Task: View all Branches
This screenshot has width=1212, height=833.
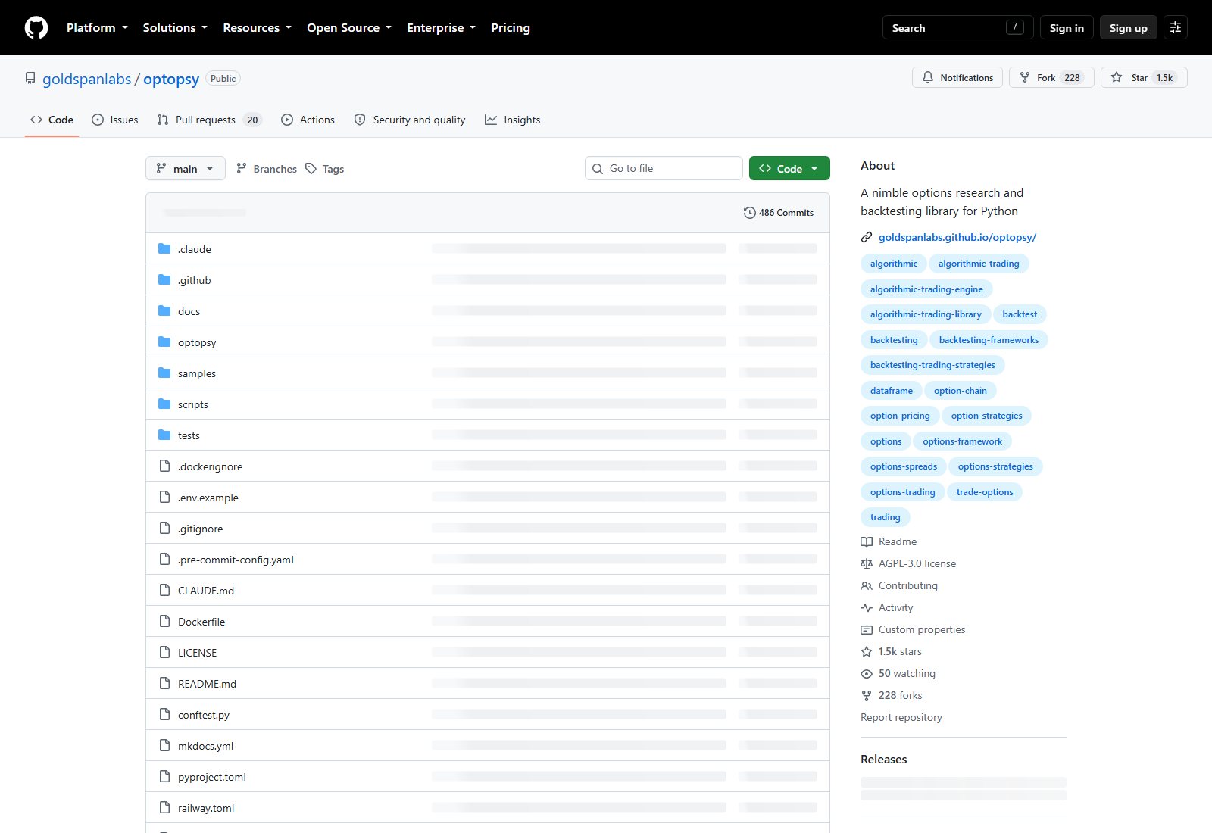Action: pos(267,169)
